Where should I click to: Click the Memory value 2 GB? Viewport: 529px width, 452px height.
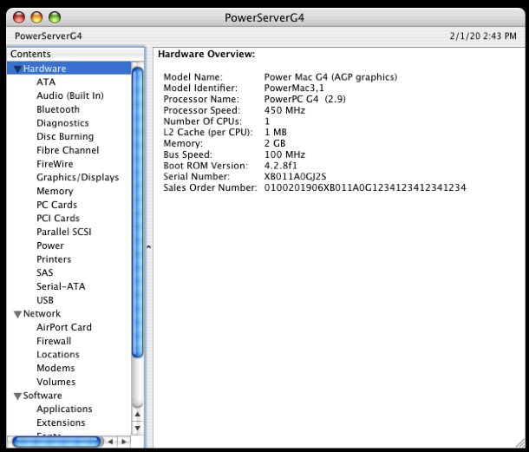click(x=275, y=143)
